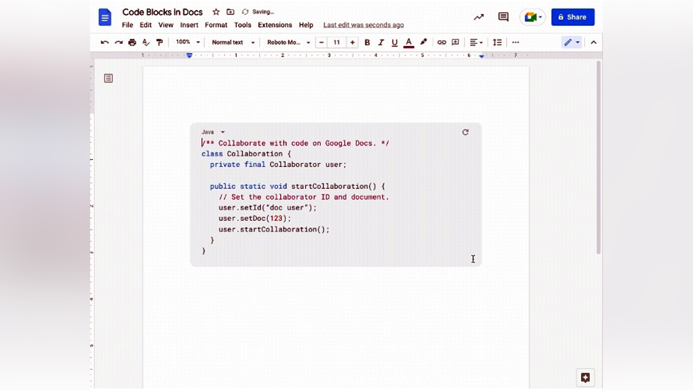Increase font size with plus button

(x=352, y=42)
